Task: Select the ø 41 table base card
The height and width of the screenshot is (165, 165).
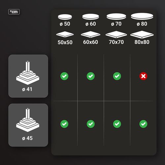Action: 28,76
